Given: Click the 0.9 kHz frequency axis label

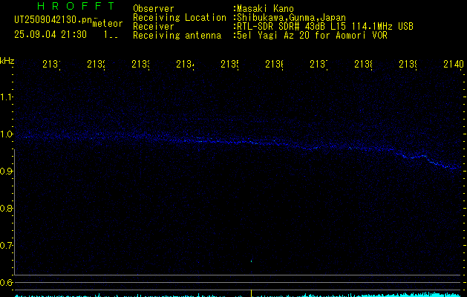Looking at the screenshot, I should (x=6, y=172).
